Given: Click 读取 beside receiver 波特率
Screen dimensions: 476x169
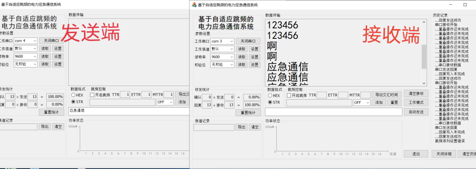Looking at the screenshot, I should pos(242,57).
